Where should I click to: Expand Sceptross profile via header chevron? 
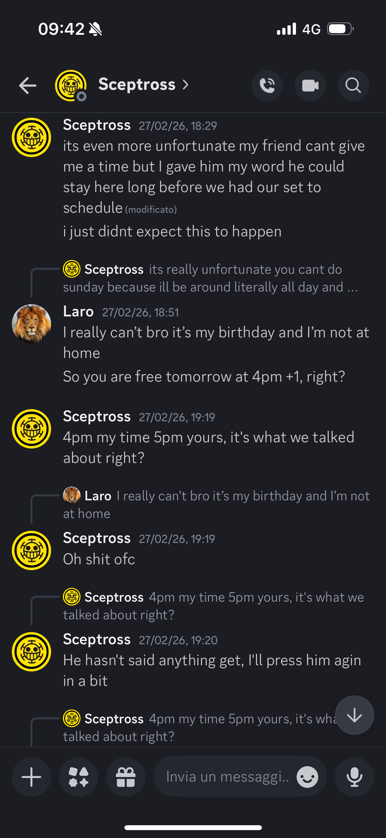pyautogui.click(x=186, y=85)
